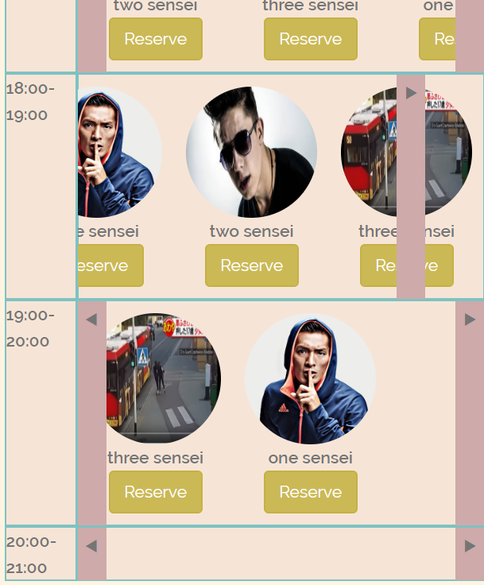Image resolution: width=484 pixels, height=585 pixels.
Task: Select the 18:00-19:00 time slot label
Action: point(31,102)
